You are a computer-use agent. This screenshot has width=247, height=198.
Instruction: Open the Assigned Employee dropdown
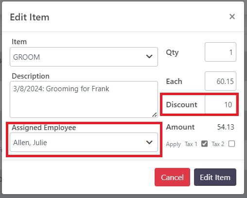[84, 142]
